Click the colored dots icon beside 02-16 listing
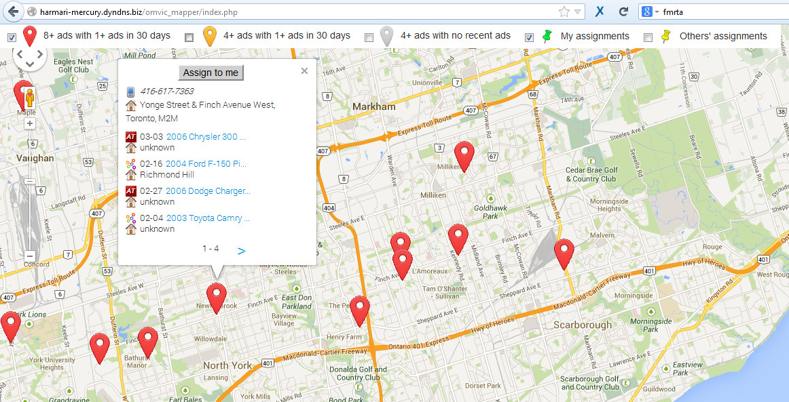Viewport: 789px width, 402px height. [131, 164]
